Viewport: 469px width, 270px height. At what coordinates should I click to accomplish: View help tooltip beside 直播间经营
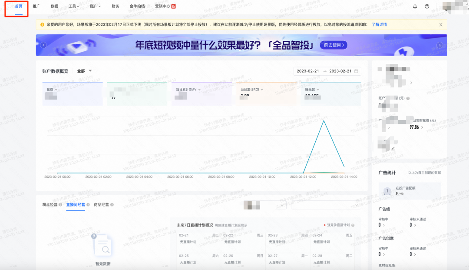[x=88, y=205]
